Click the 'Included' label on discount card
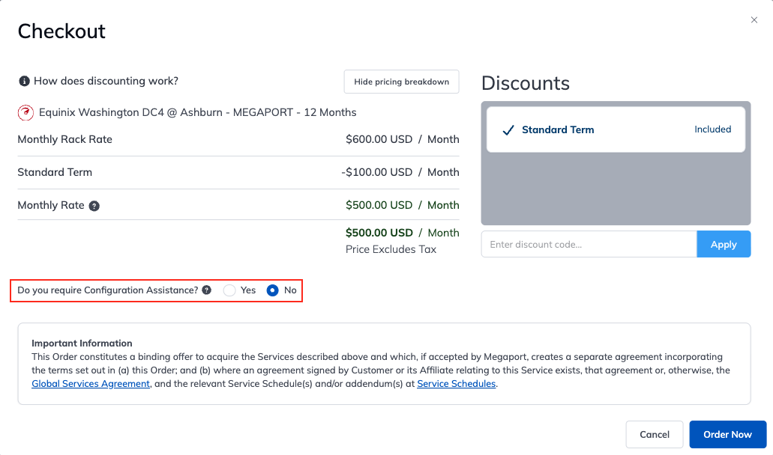Image resolution: width=773 pixels, height=455 pixels. (713, 129)
